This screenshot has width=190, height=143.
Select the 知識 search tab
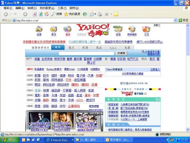(127, 47)
